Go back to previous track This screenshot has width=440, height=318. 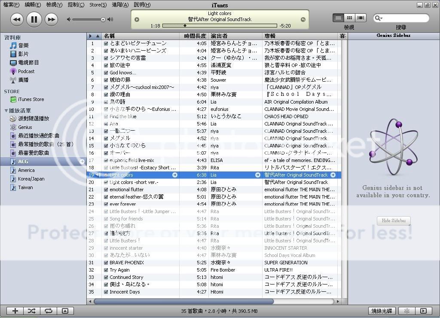(17, 19)
